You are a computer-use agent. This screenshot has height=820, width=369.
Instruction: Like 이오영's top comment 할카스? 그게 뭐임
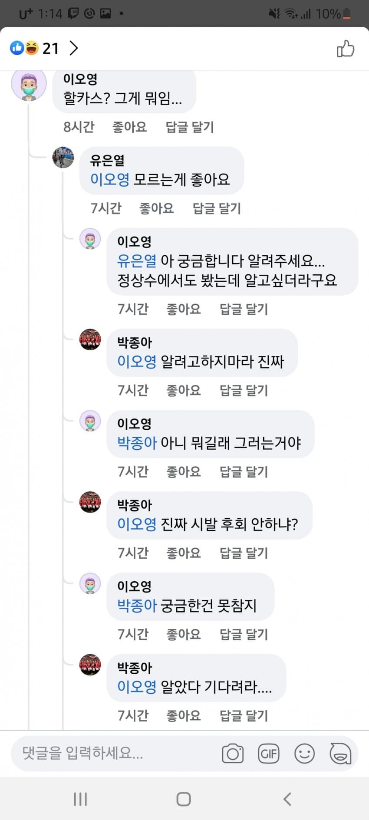click(129, 127)
